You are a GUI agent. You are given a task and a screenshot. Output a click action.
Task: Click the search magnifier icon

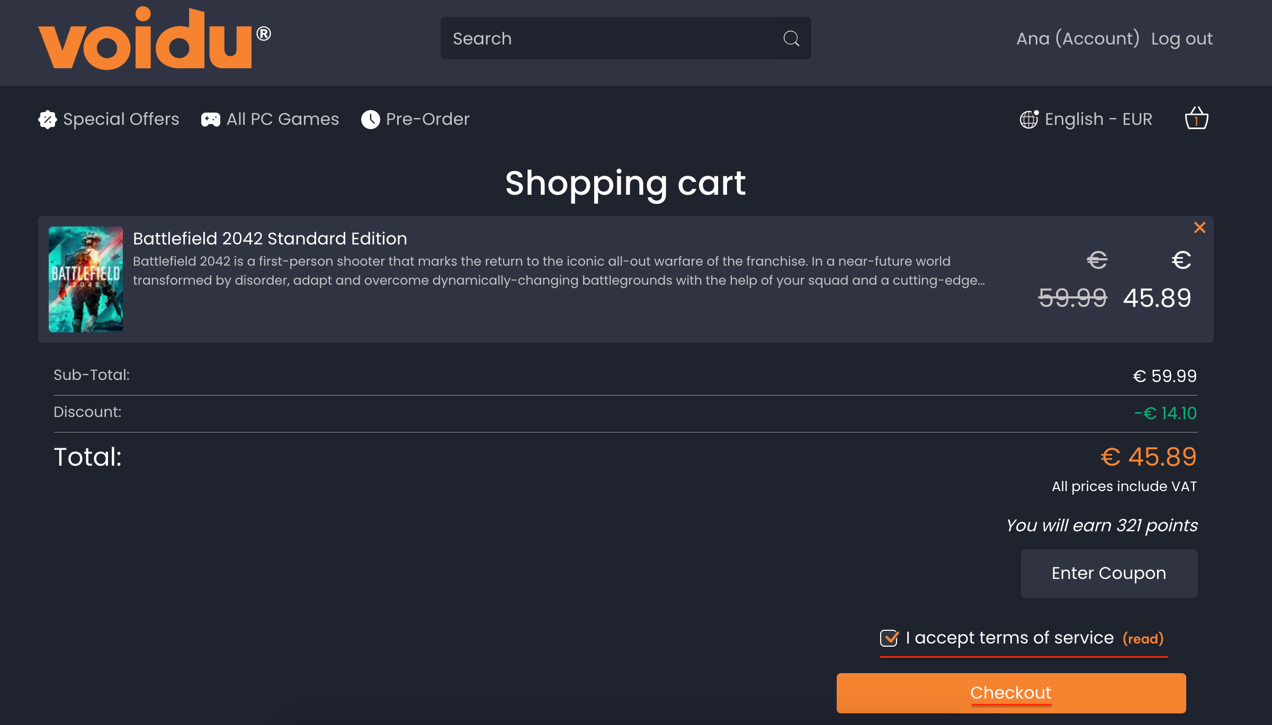pyautogui.click(x=791, y=39)
